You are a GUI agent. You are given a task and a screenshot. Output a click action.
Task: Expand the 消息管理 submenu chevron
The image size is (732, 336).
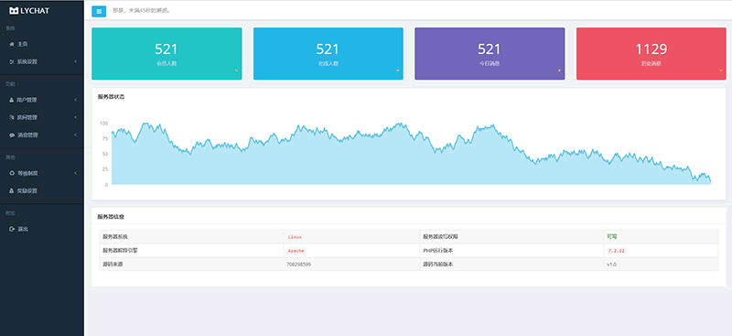(75, 135)
